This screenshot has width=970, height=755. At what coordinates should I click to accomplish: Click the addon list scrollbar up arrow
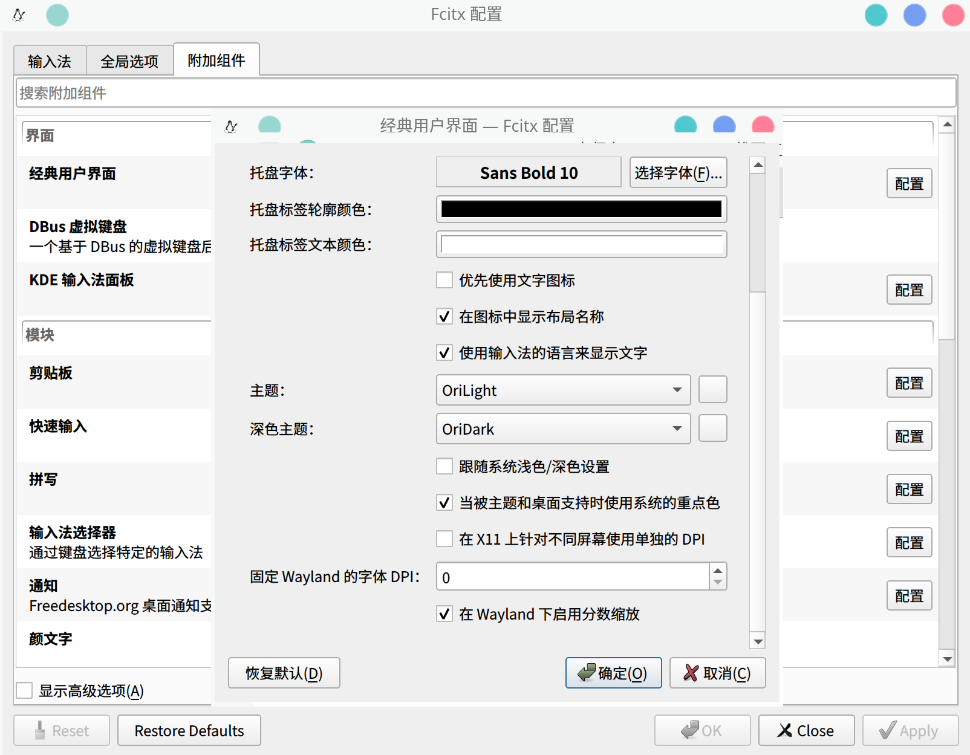coord(948,125)
